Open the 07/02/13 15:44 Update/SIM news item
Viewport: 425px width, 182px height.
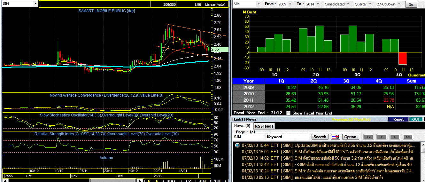[328, 145]
